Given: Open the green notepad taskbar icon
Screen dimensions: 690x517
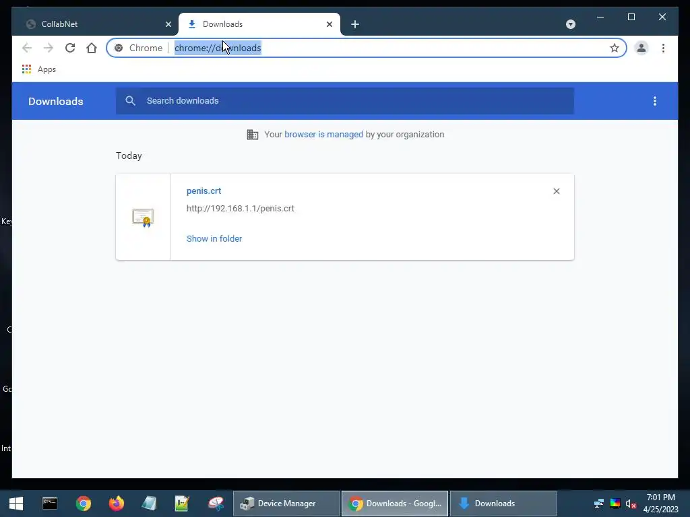Looking at the screenshot, I should pyautogui.click(x=182, y=504).
